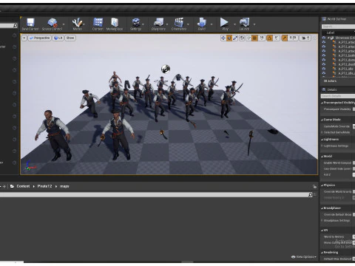Open the Blueprints dropdown arrow
355x266 pixels.
167,24
